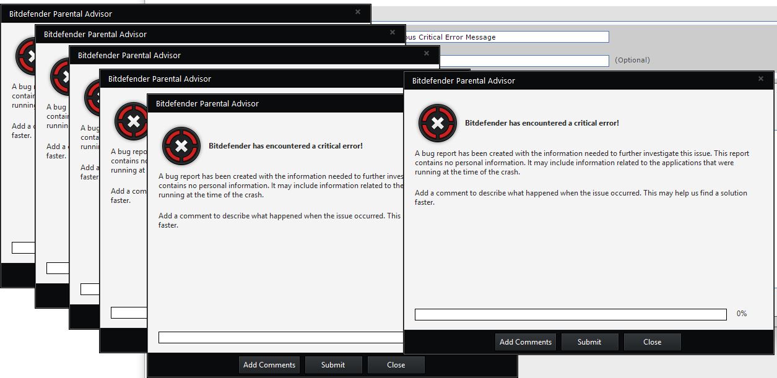Viewport: 777px width, 378px height.
Task: Close the third-from-back Bitdefender dialog via X
Action: pyautogui.click(x=426, y=53)
